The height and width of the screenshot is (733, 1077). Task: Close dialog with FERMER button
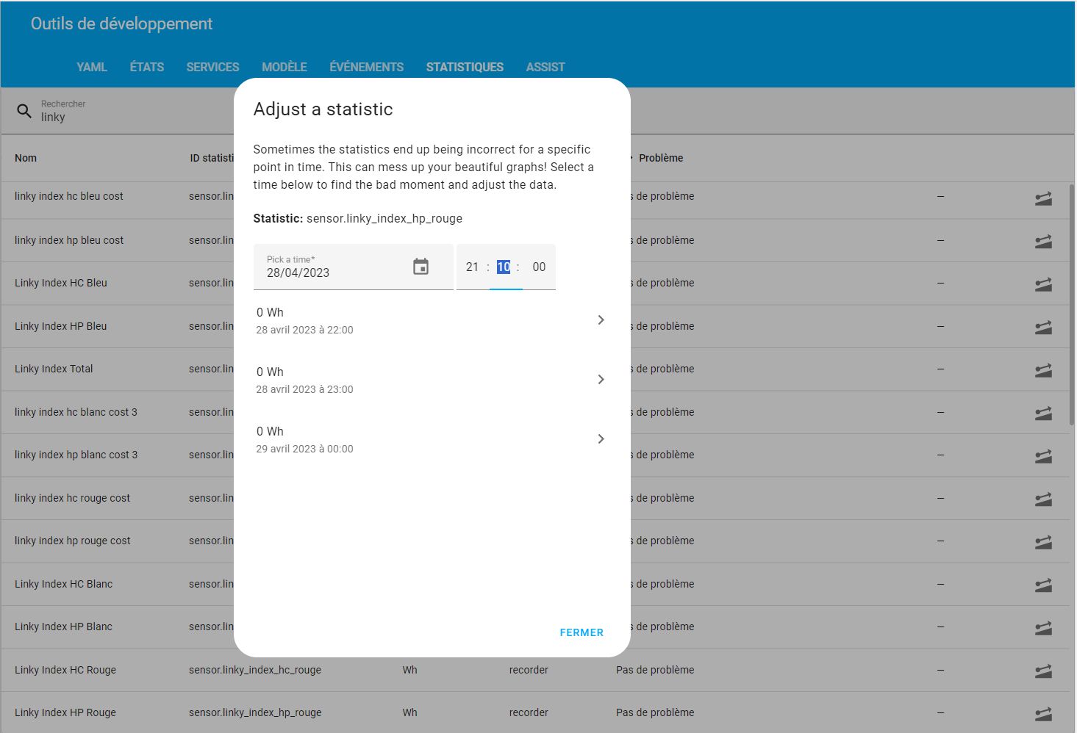[x=582, y=632]
